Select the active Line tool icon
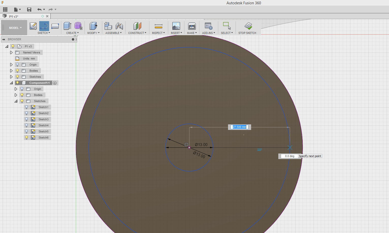 (44, 26)
